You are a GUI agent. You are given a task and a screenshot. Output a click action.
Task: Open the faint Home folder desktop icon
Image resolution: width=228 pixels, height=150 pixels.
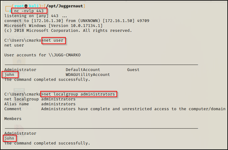point(19,61)
